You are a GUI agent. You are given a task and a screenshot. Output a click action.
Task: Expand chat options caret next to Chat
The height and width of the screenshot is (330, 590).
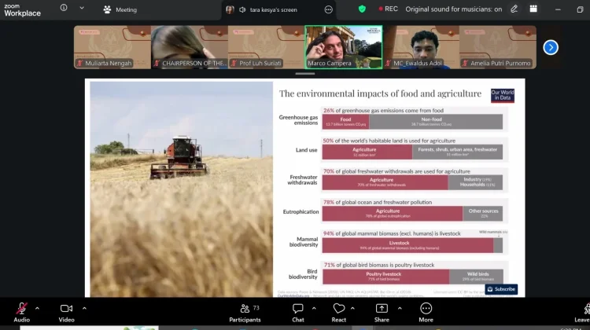click(314, 308)
